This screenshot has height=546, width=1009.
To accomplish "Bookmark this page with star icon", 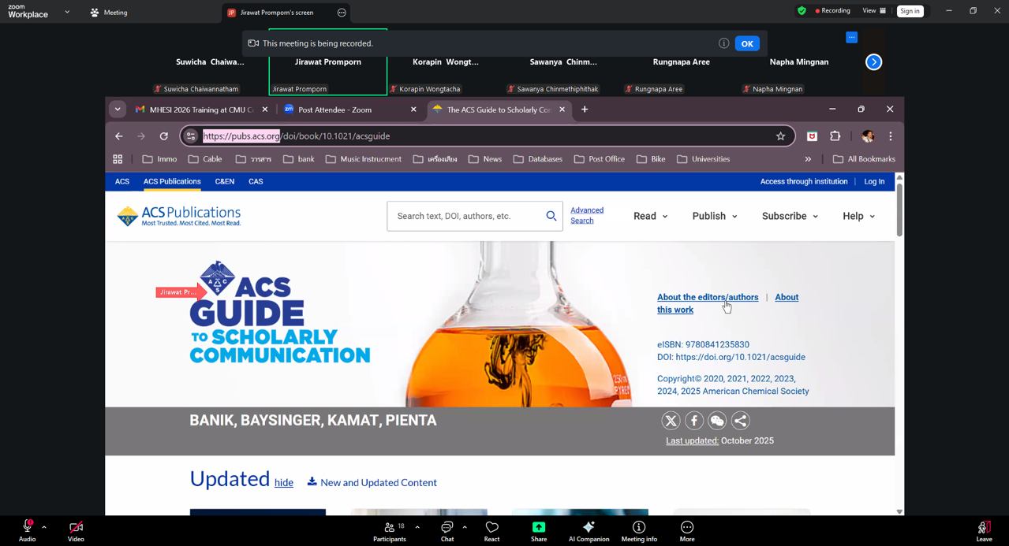I will point(780,136).
